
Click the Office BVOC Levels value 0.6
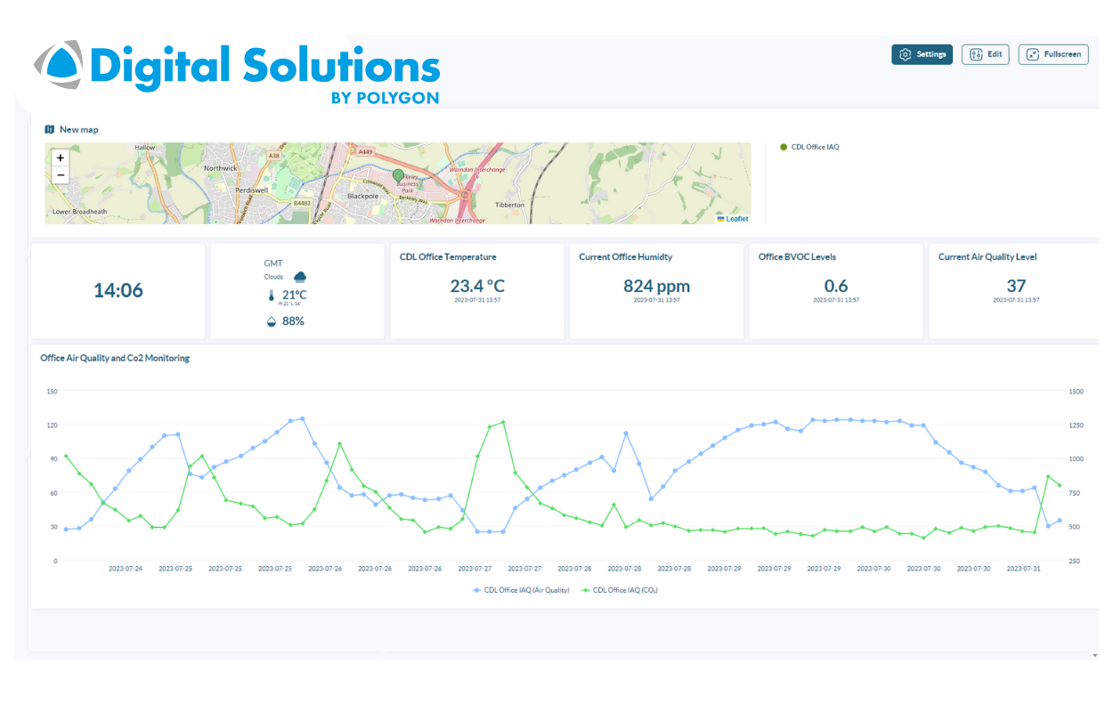pyautogui.click(x=835, y=287)
